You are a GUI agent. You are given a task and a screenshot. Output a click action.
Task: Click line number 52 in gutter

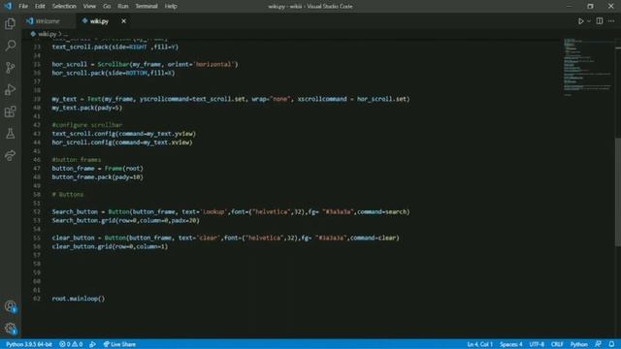(x=37, y=211)
